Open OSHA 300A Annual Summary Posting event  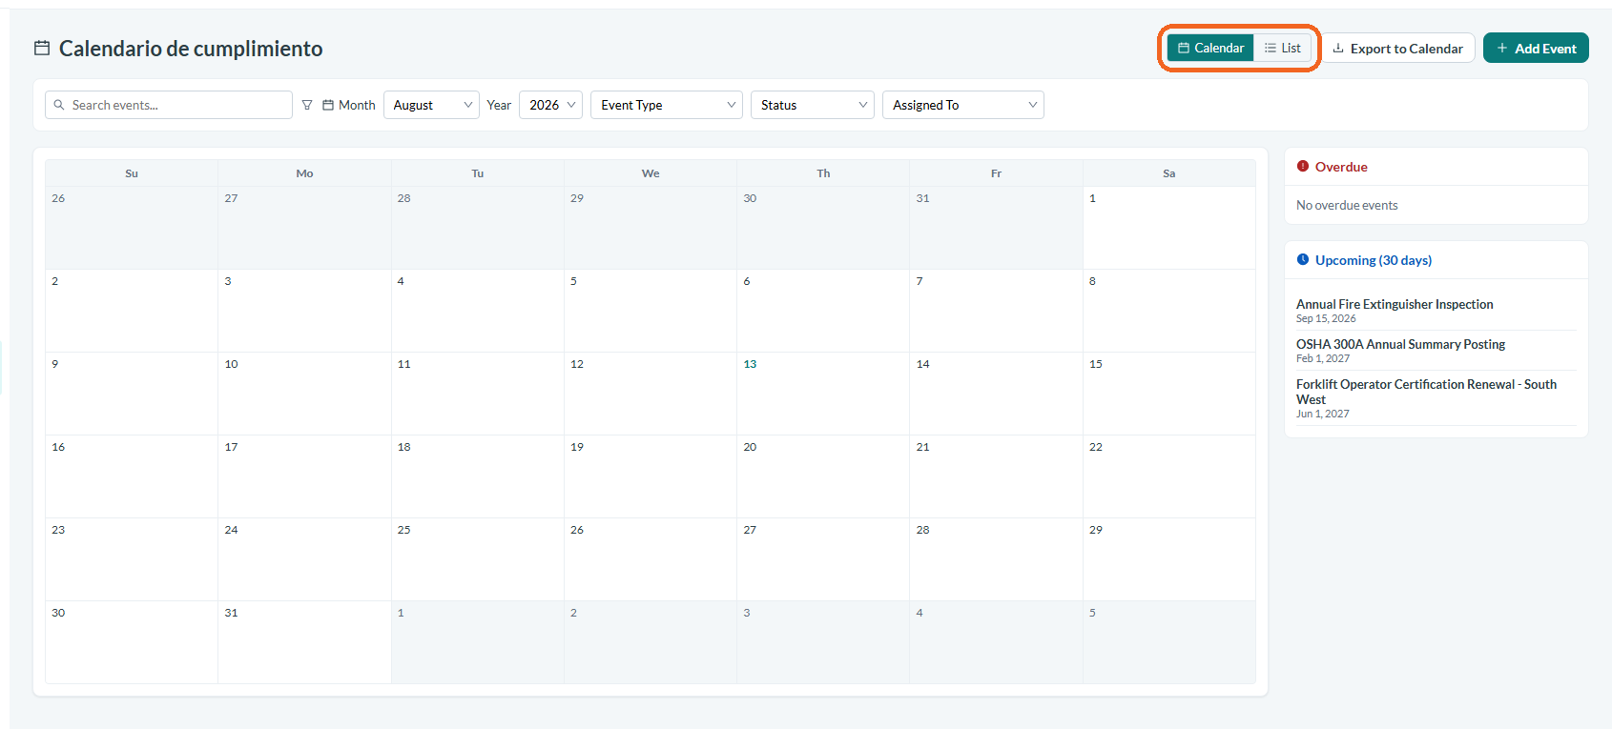[x=1400, y=344]
